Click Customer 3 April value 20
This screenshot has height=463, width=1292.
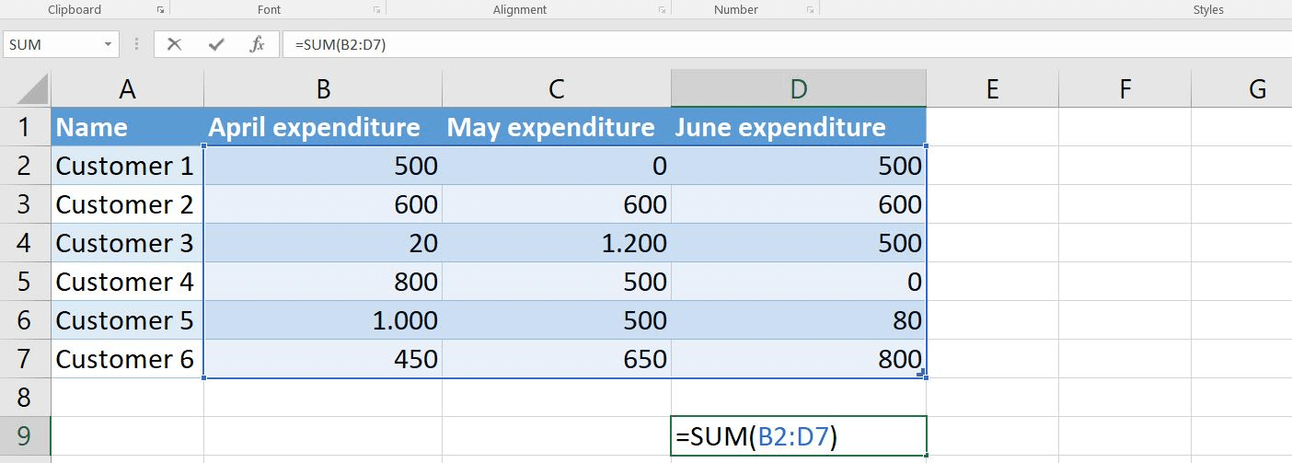coord(323,243)
